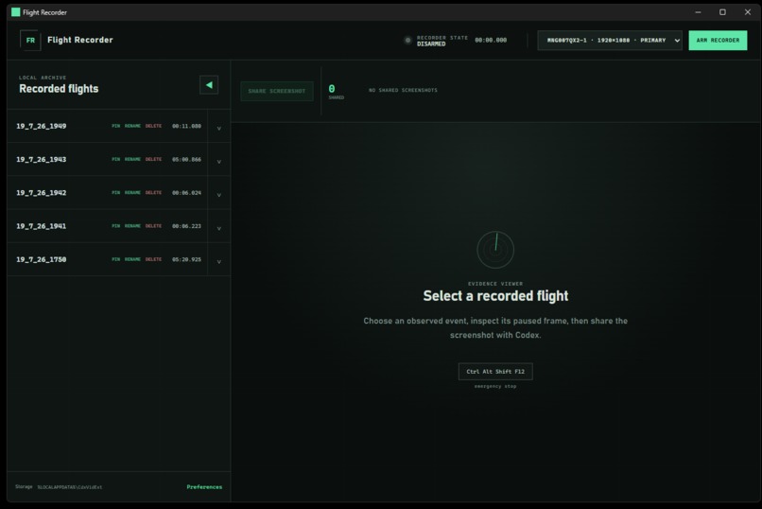Select recorded flight 19_7_26_1941

coord(42,226)
